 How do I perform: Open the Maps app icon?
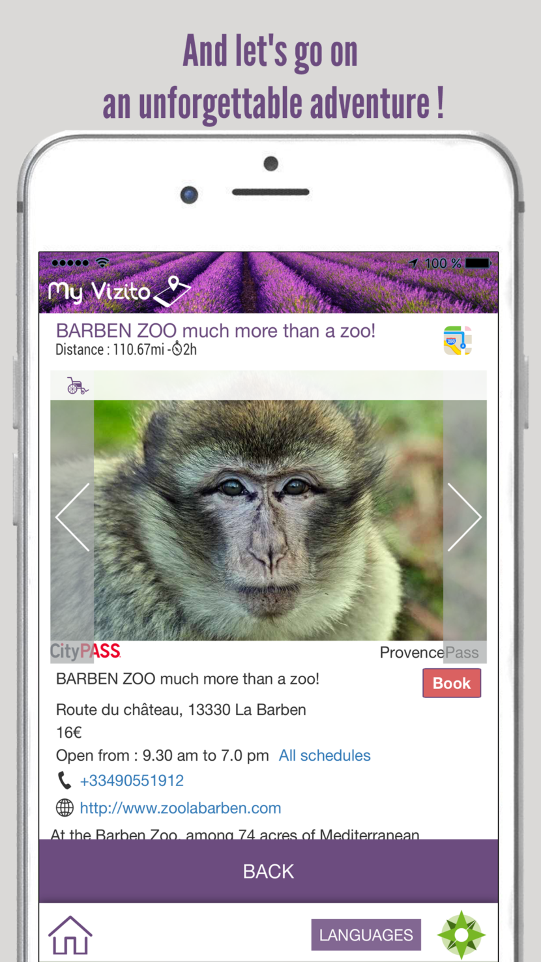(458, 340)
